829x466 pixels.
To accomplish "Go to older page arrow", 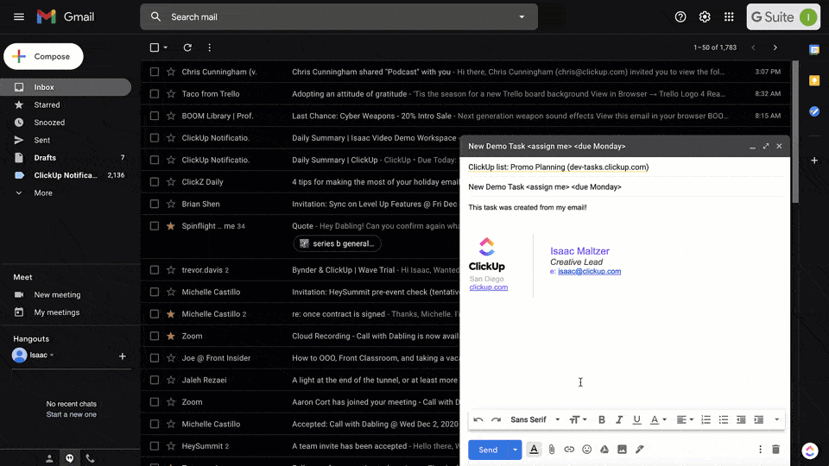I will pyautogui.click(x=775, y=47).
